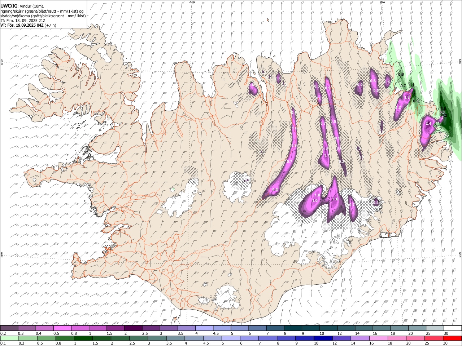Click the black '0.8' rain value in the northeast
Image resolution: width=462 pixels, height=346 pixels.
pyautogui.click(x=401, y=74)
